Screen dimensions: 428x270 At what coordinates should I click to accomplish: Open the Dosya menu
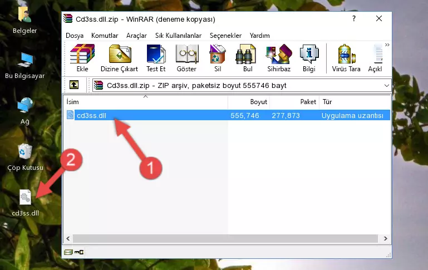tap(75, 36)
